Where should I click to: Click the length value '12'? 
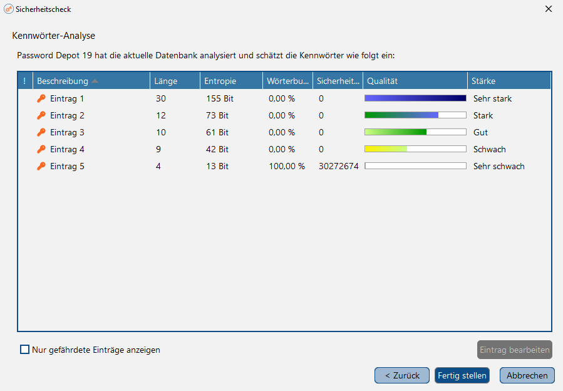coord(161,115)
